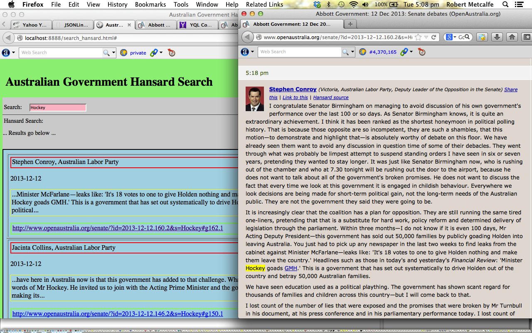Open the Time Machine menu bar icon

tap(341, 5)
